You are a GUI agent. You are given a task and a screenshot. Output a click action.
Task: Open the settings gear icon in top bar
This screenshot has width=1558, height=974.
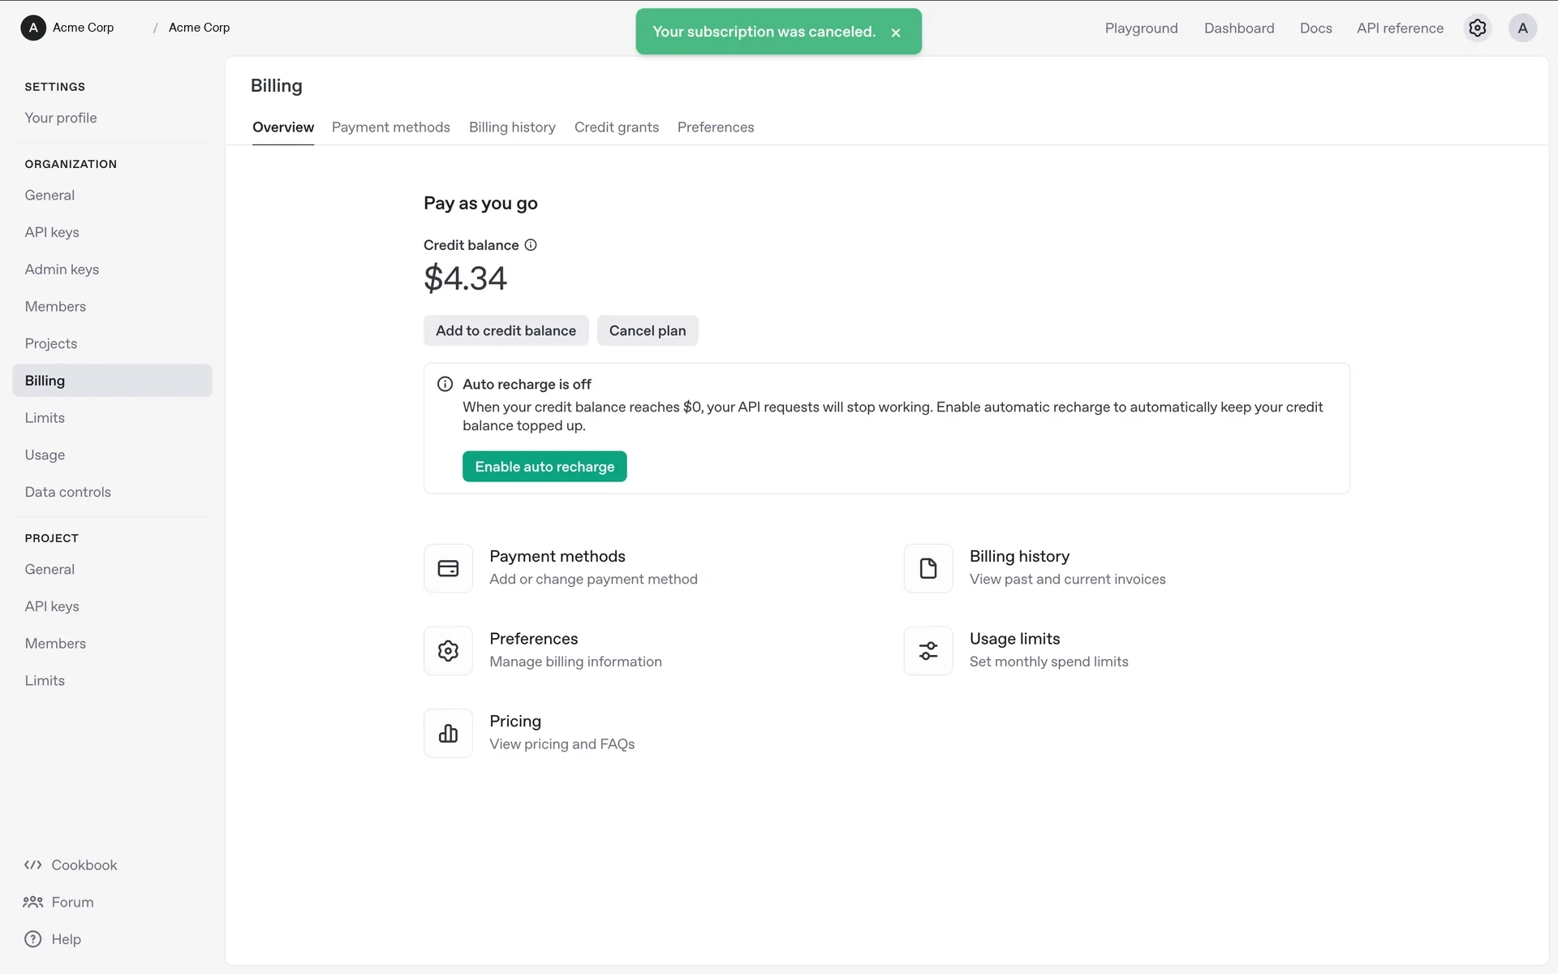point(1477,28)
